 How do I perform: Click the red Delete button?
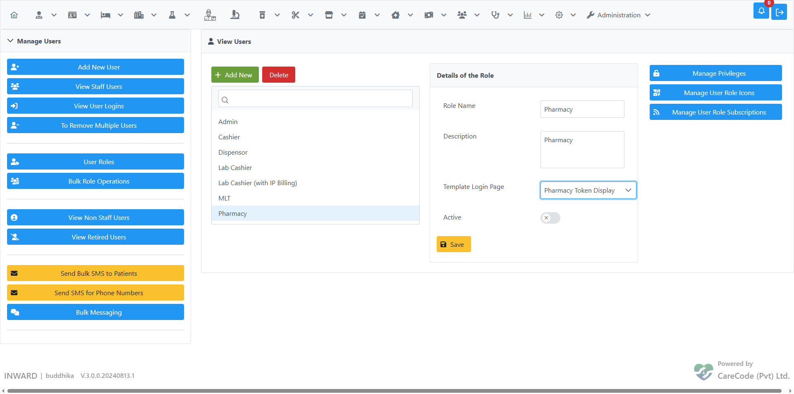point(279,75)
